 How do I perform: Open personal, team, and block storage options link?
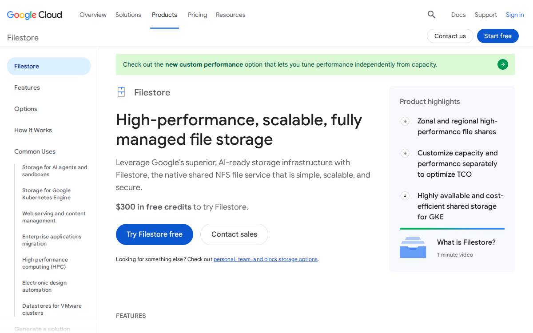point(266,259)
